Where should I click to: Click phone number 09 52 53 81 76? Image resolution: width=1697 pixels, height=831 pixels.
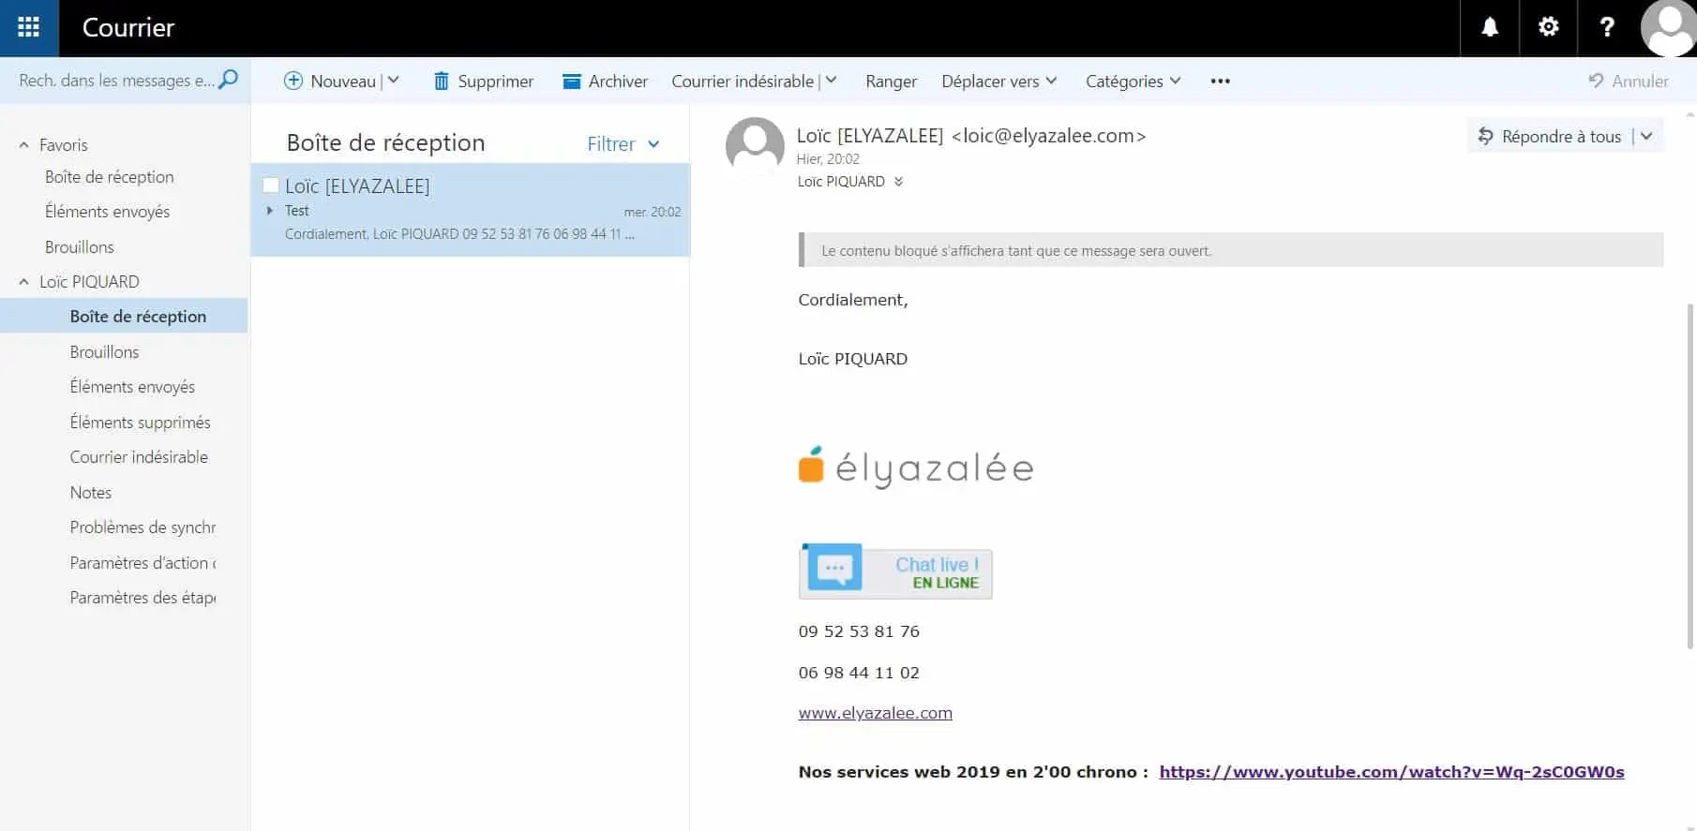[859, 631]
